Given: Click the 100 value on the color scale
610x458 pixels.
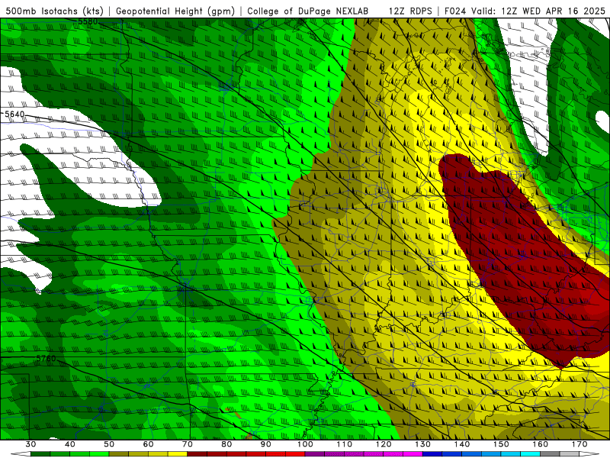Looking at the screenshot, I should pyautogui.click(x=305, y=444).
